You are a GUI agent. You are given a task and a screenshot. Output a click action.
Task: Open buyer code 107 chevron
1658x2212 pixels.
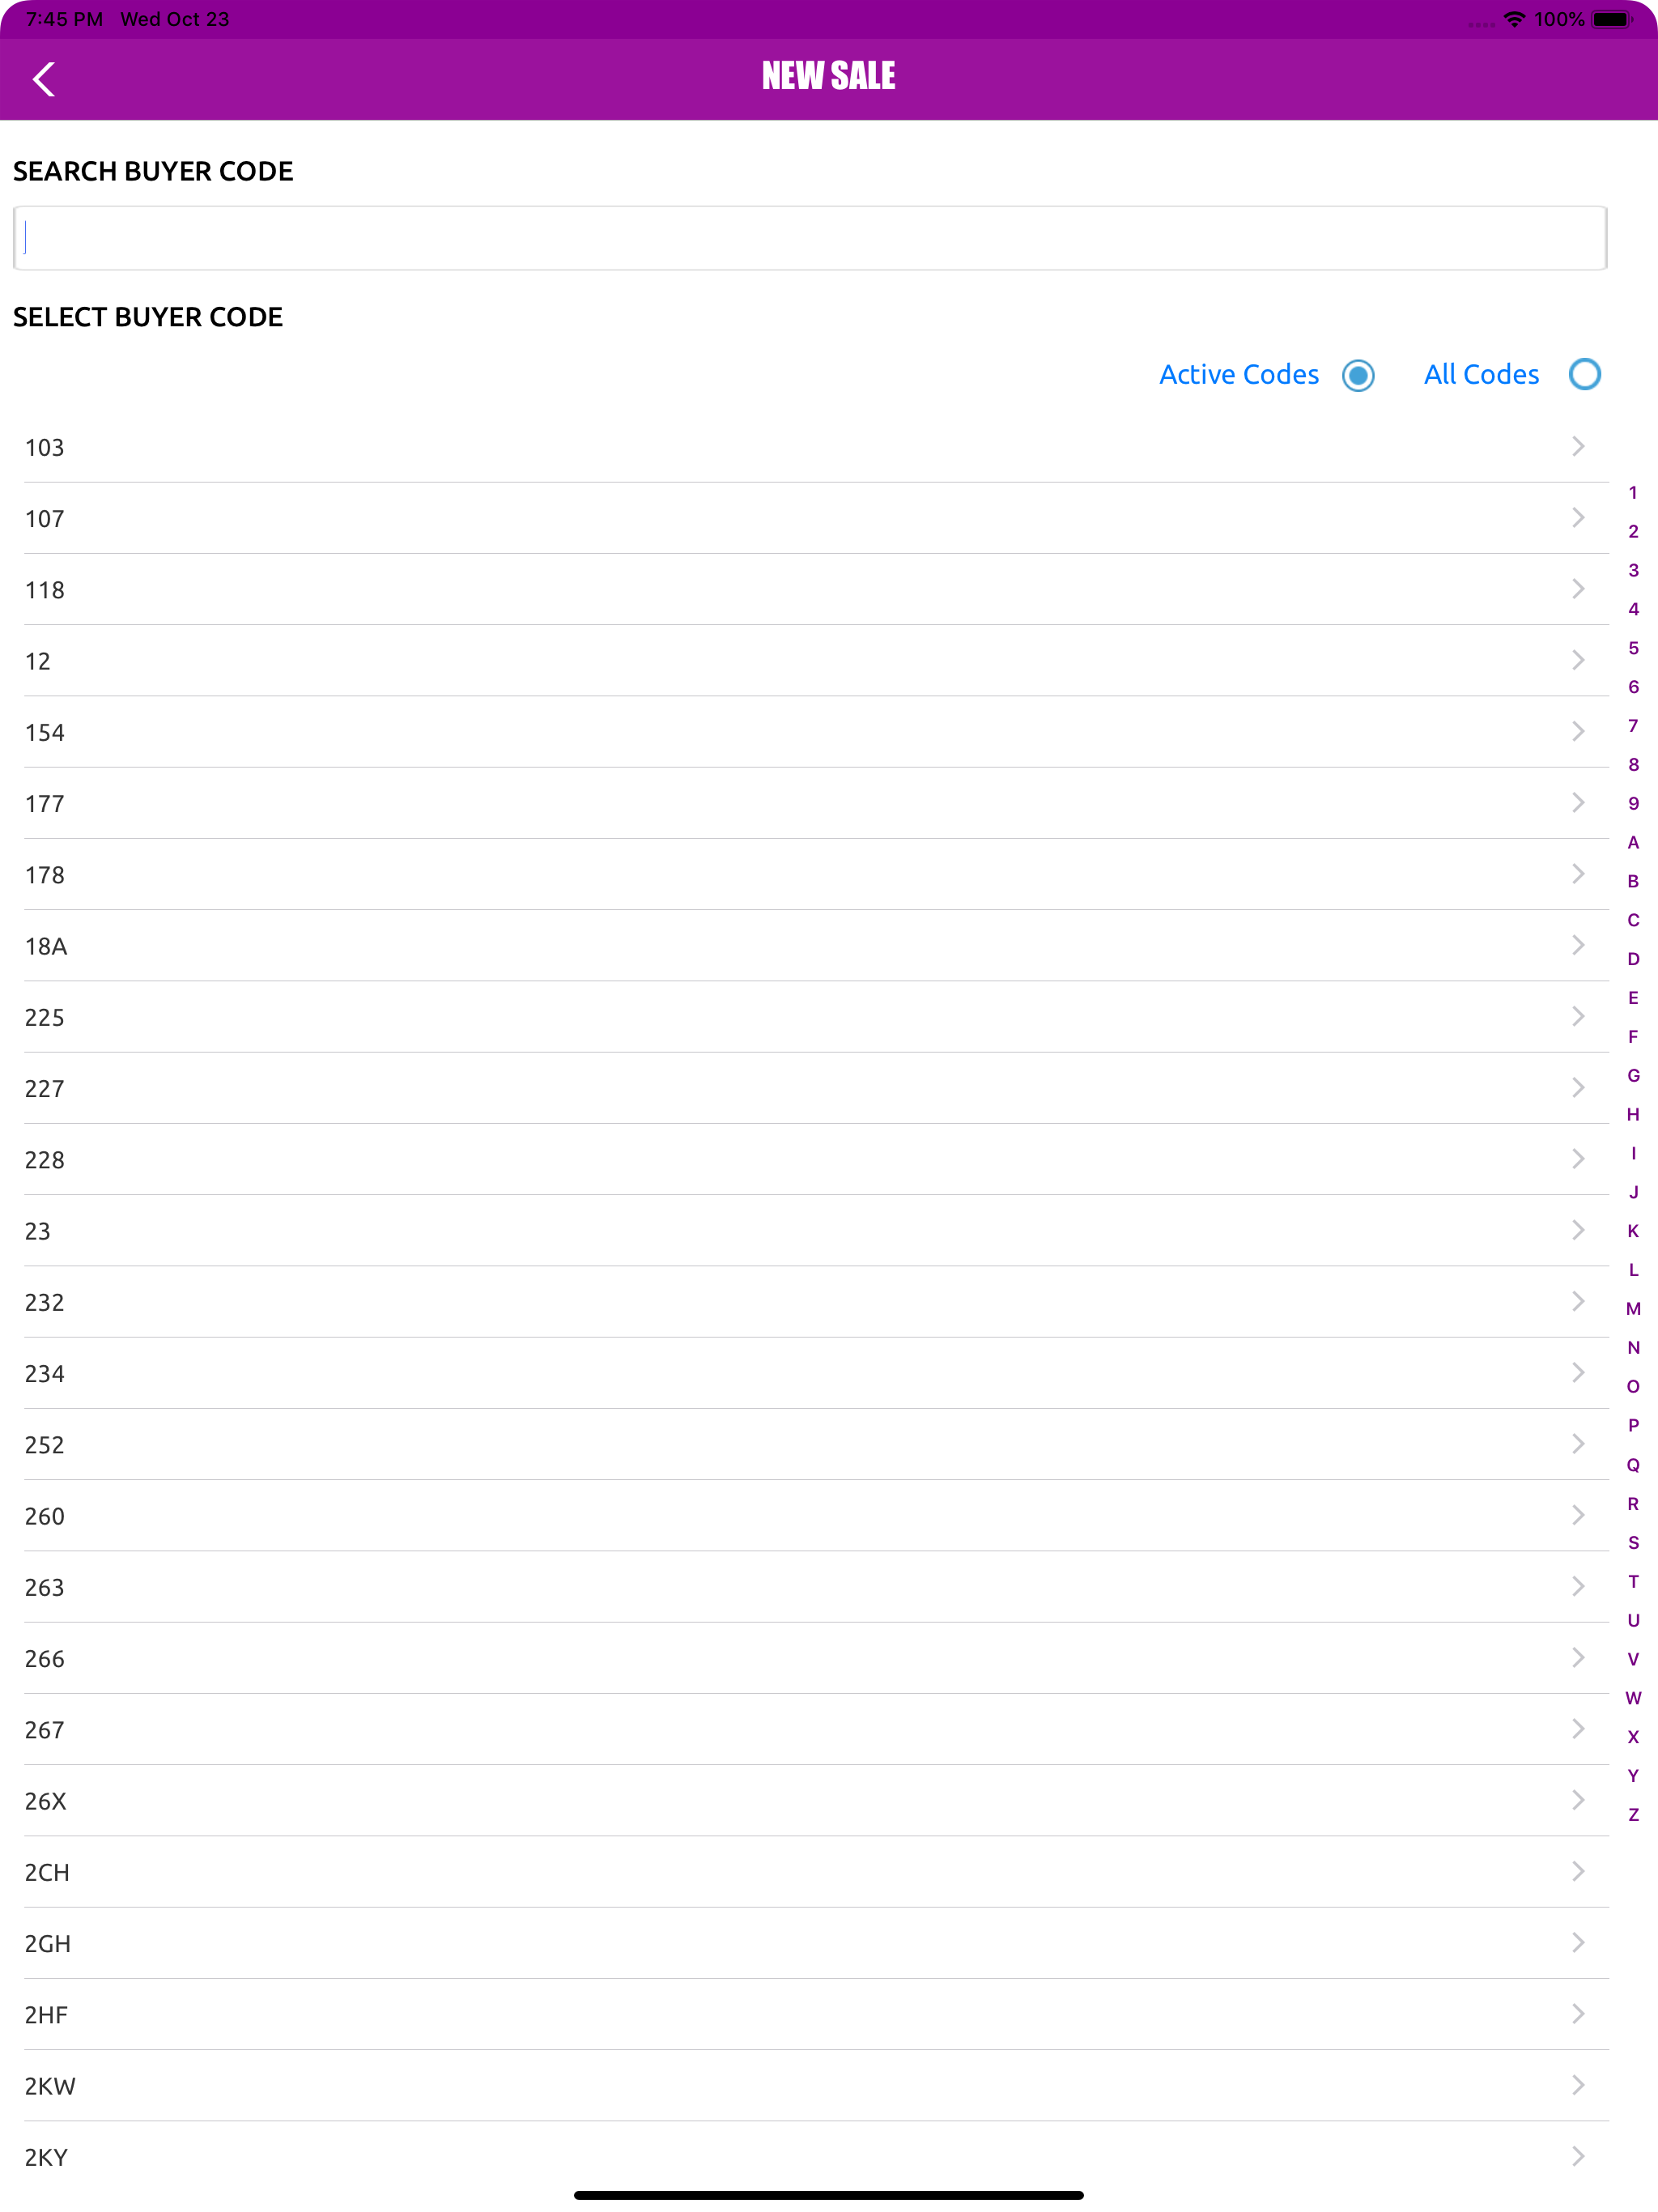[1578, 517]
